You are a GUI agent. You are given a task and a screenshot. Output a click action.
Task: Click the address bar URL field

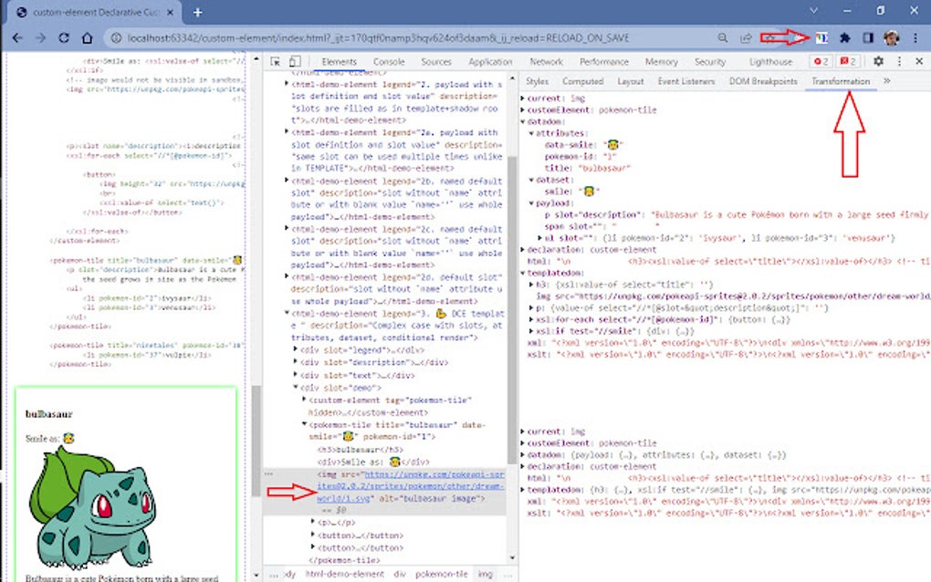click(x=378, y=38)
